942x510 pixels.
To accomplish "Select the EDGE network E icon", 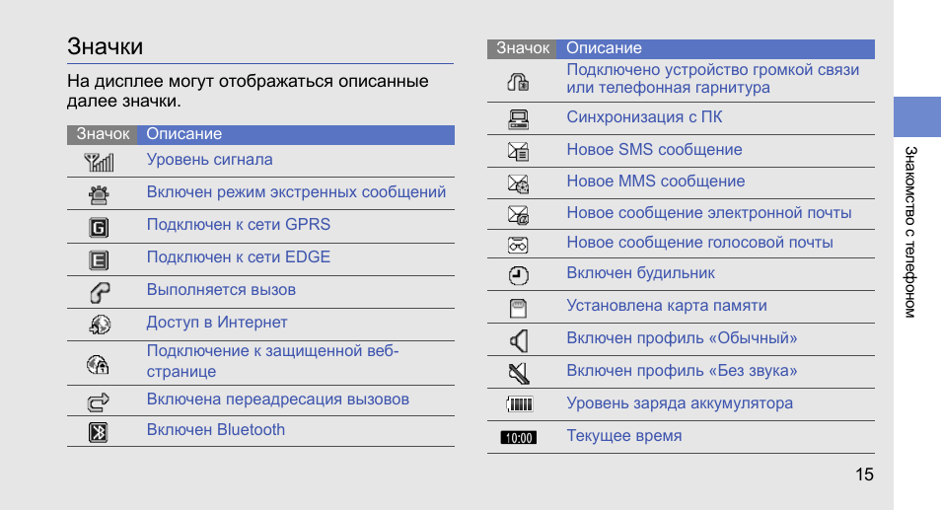I will pyautogui.click(x=99, y=260).
